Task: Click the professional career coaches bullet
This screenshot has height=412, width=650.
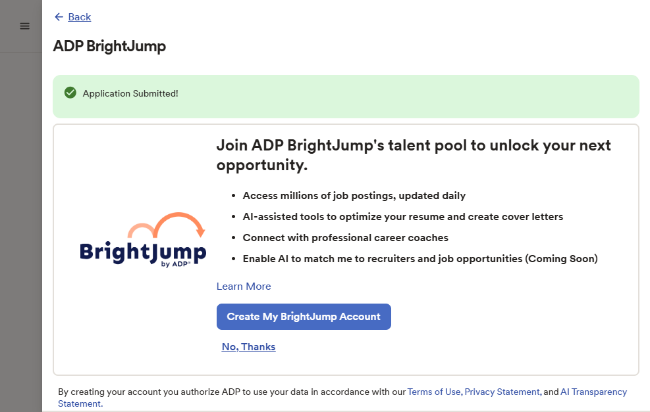Action: point(345,238)
